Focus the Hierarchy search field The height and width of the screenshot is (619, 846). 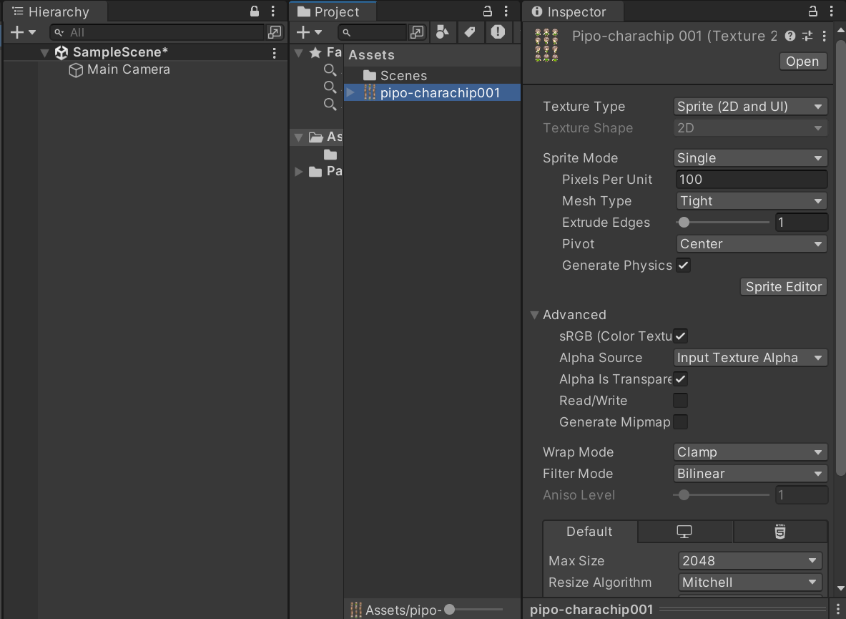click(157, 32)
